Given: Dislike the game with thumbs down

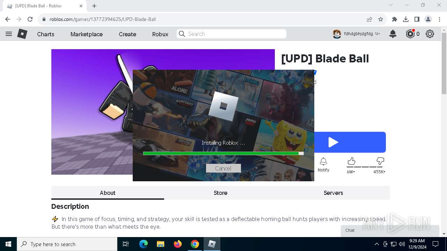Looking at the screenshot, I should (380, 161).
